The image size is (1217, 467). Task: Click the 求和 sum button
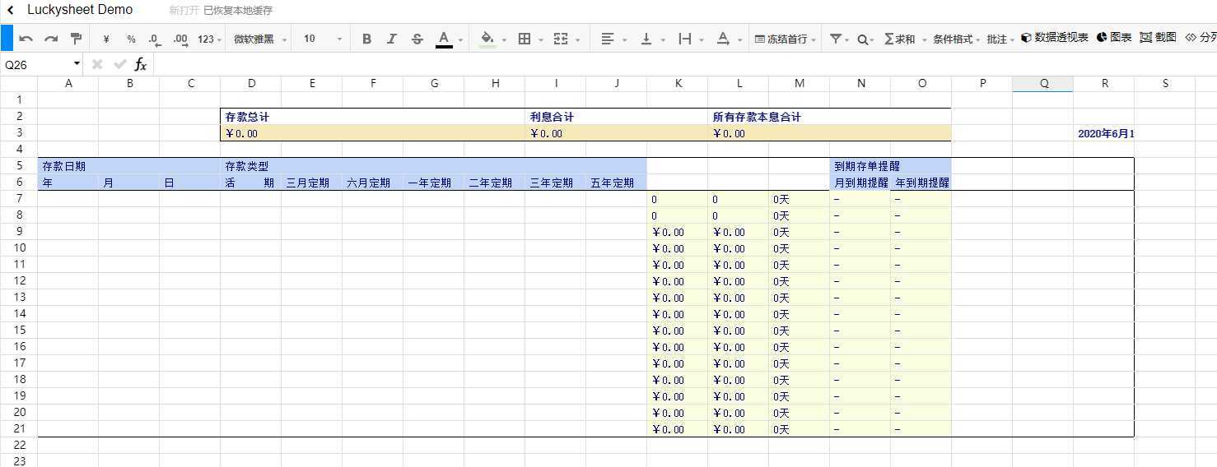tap(899, 39)
